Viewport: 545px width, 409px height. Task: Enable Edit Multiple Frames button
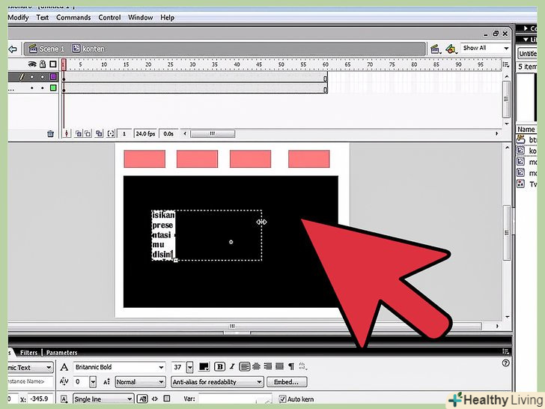[99, 133]
